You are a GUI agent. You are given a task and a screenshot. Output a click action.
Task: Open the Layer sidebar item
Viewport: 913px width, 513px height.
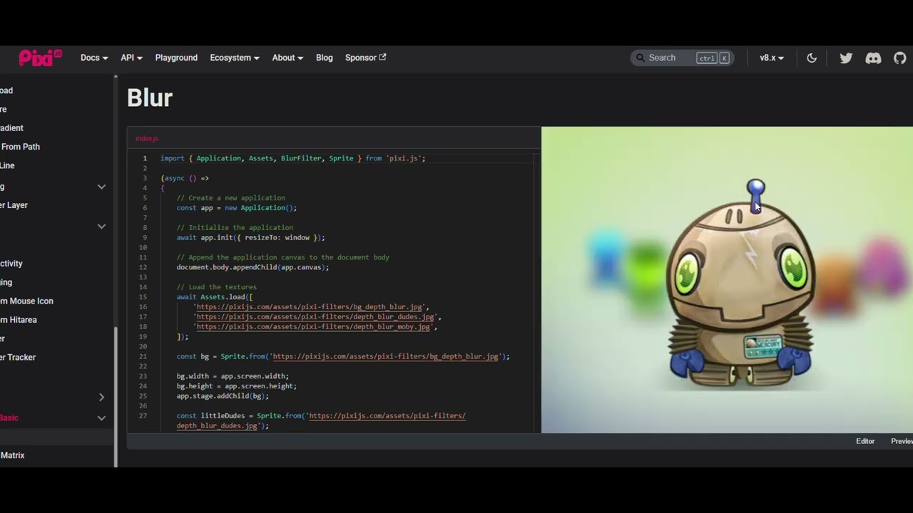pos(14,205)
